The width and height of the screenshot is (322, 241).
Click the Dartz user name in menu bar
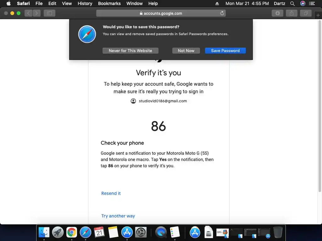(x=279, y=3)
